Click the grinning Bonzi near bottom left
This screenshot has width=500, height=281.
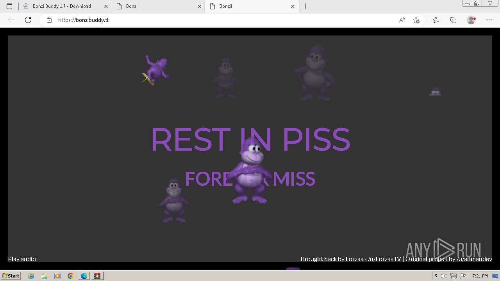(174, 201)
